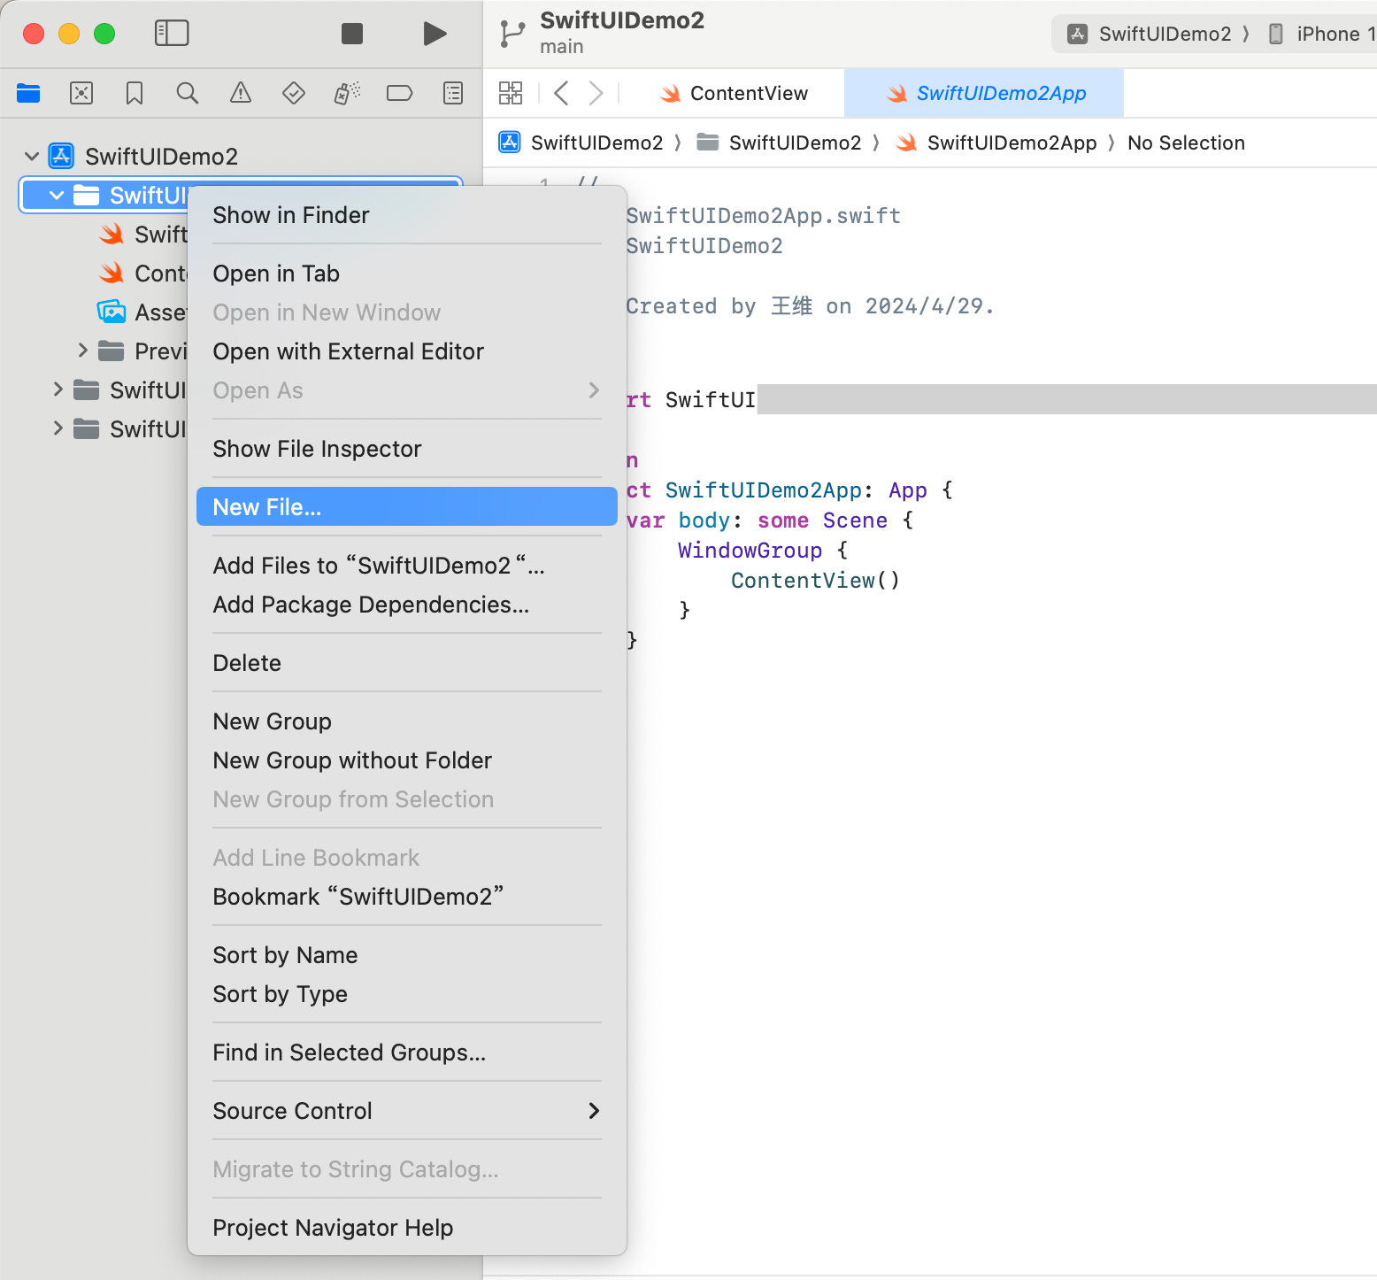Screen dimensions: 1377x1280
Task: Open the Issue navigator warning icon
Action: click(x=241, y=93)
